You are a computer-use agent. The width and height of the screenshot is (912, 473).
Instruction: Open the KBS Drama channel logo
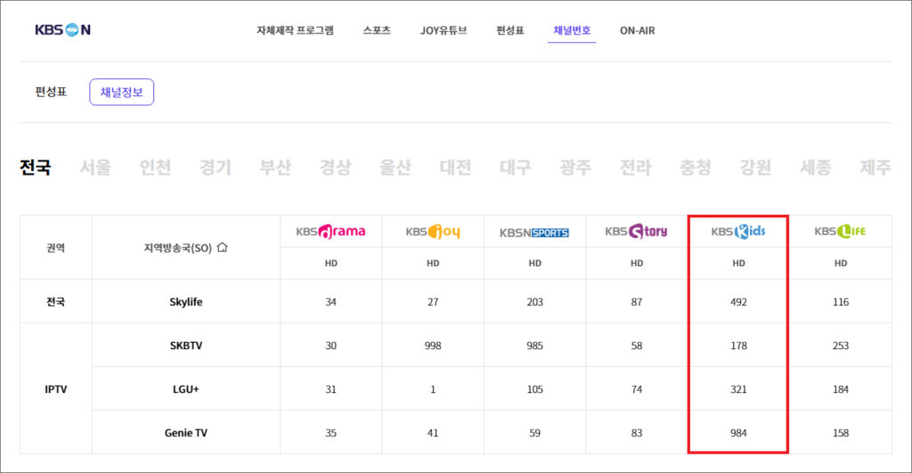click(330, 232)
